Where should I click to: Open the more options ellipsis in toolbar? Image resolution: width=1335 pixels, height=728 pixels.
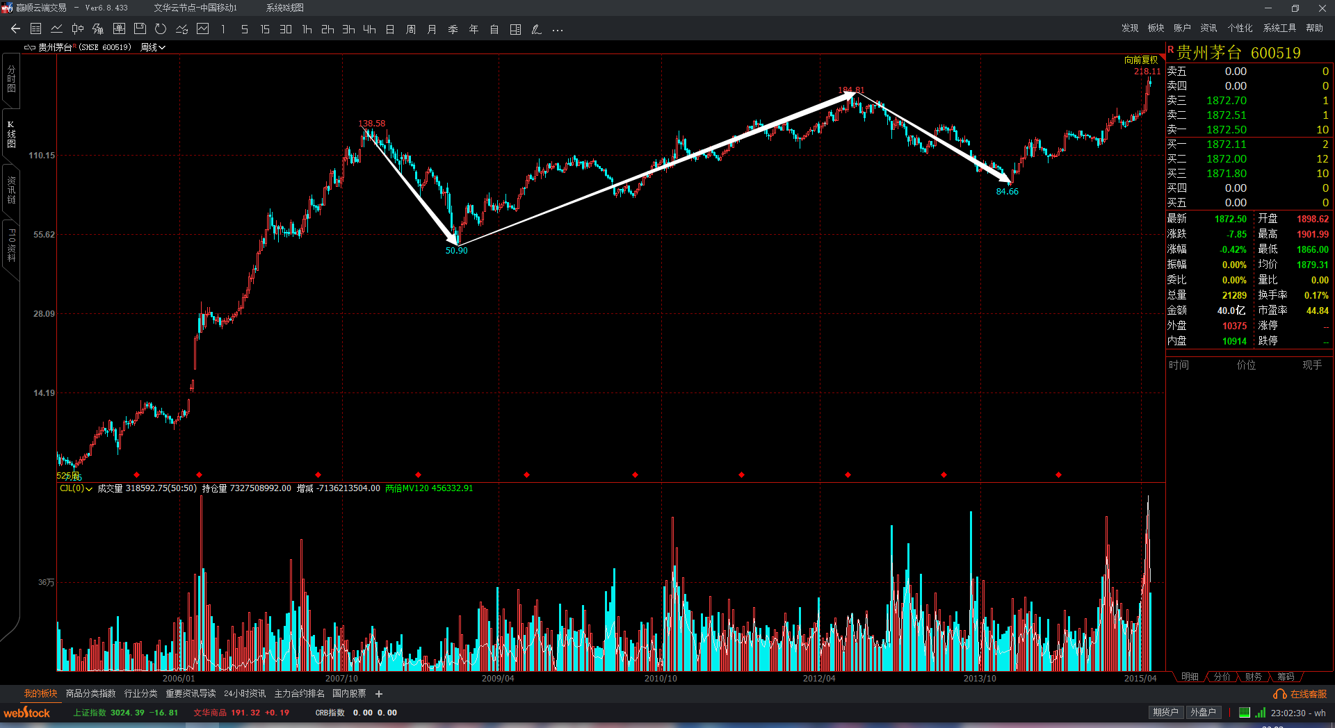coord(557,29)
